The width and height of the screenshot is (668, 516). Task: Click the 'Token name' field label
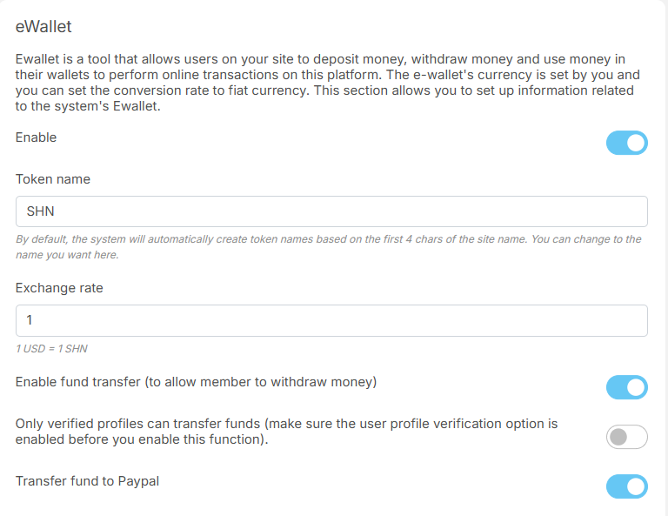click(53, 179)
